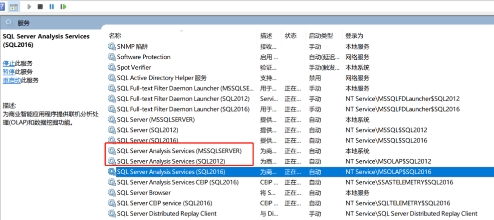Select the Software Protection service name

tap(144, 57)
